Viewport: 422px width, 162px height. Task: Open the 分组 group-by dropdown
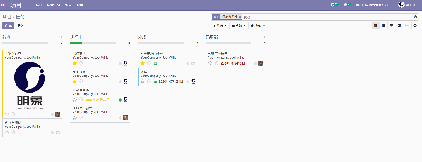click(239, 25)
